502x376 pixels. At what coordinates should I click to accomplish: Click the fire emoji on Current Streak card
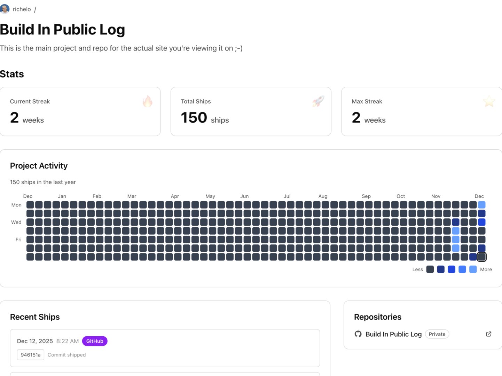[148, 101]
